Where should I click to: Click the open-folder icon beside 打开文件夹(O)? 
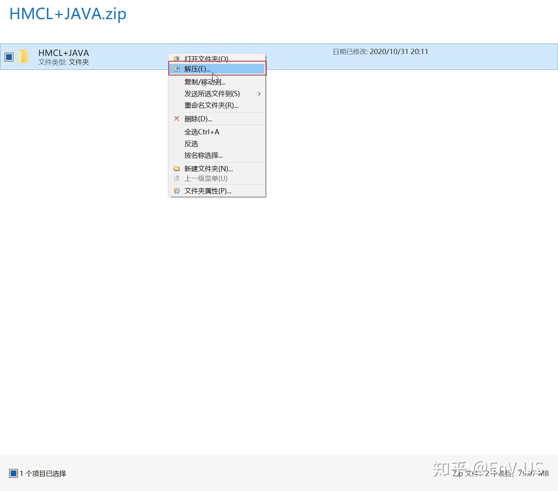[x=177, y=58]
